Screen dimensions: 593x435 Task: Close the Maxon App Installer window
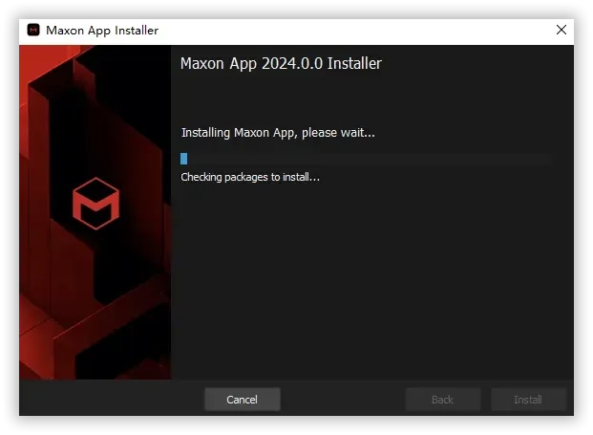[561, 30]
